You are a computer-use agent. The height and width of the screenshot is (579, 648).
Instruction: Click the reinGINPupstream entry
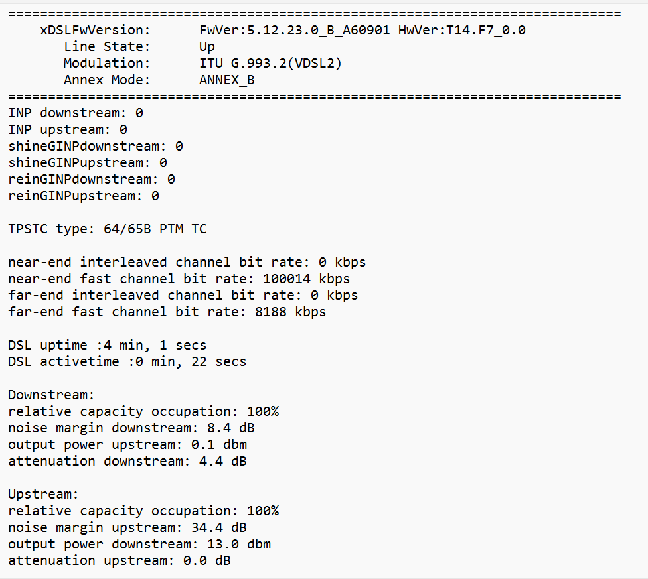(x=84, y=196)
